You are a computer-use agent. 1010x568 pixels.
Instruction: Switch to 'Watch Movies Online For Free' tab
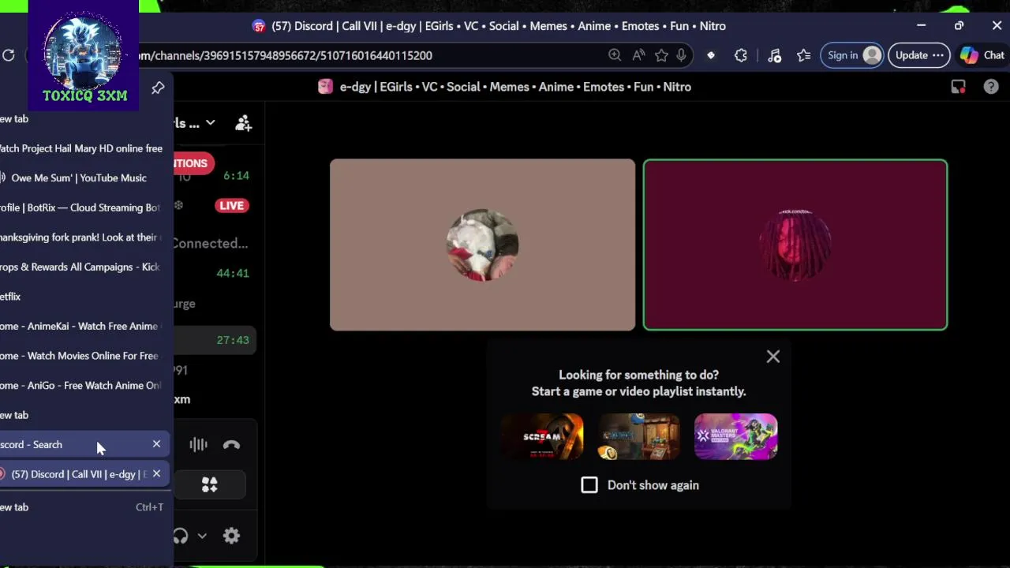[x=83, y=356]
